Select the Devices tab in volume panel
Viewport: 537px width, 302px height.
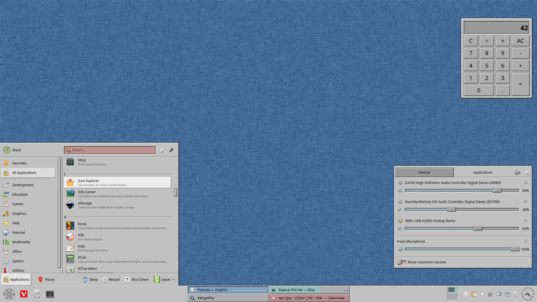[424, 173]
